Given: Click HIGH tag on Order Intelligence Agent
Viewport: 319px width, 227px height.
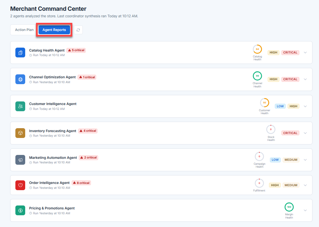Looking at the screenshot, I should [275, 185].
